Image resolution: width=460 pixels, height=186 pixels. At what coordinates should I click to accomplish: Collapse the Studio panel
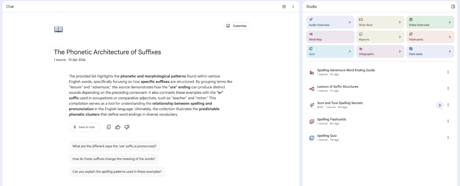[453, 7]
